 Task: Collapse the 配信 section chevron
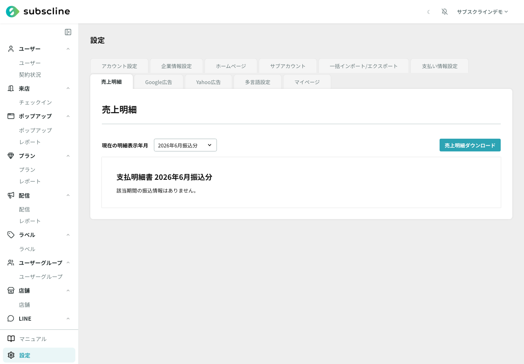pyautogui.click(x=68, y=195)
